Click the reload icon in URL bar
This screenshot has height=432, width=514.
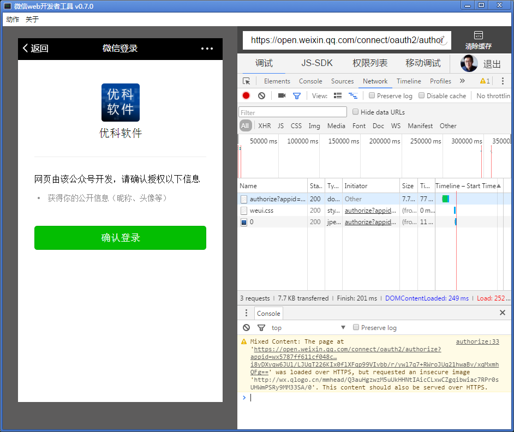(442, 40)
